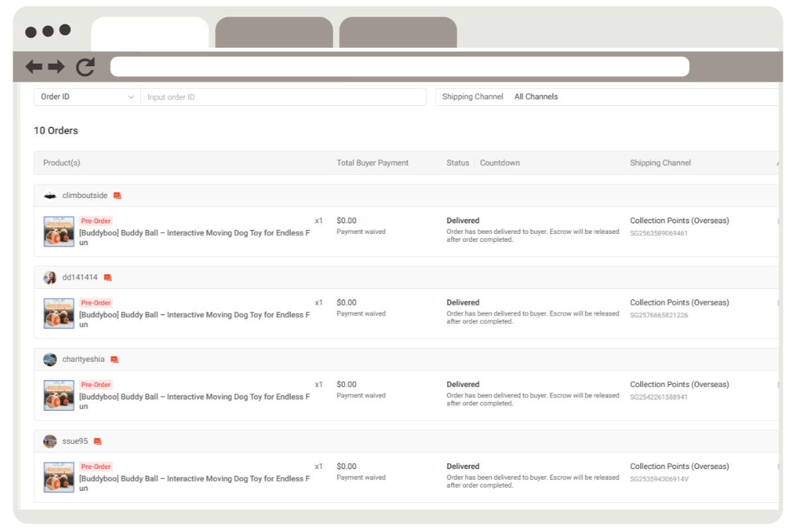Screen dimensions: 796x530
Task: Open the charityeshia buyer username link
Action: (83, 359)
